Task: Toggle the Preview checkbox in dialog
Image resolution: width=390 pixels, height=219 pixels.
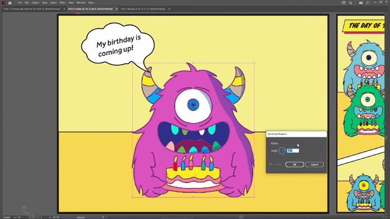Action: coord(271,164)
